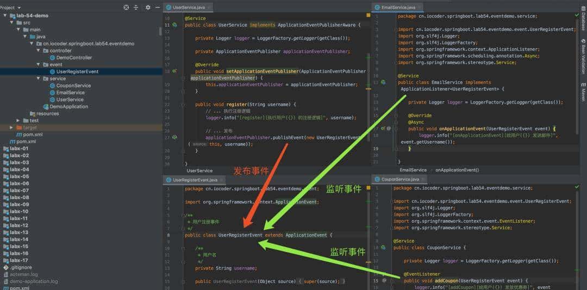This screenshot has height=290, width=587.
Task: Open DemoApplication in the project tree
Action: coord(68,107)
